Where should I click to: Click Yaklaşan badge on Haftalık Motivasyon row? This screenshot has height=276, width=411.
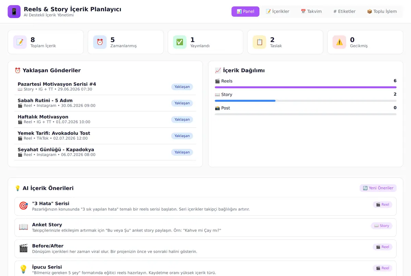pos(182,120)
